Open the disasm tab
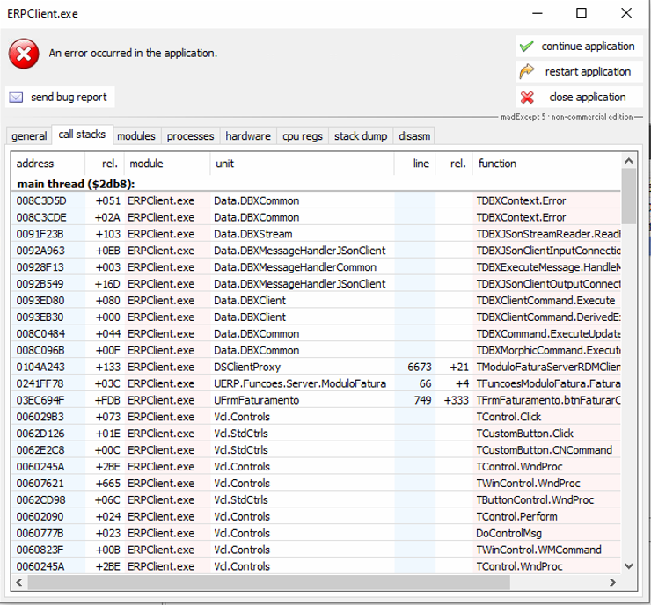The height and width of the screenshot is (605, 651). pos(414,136)
